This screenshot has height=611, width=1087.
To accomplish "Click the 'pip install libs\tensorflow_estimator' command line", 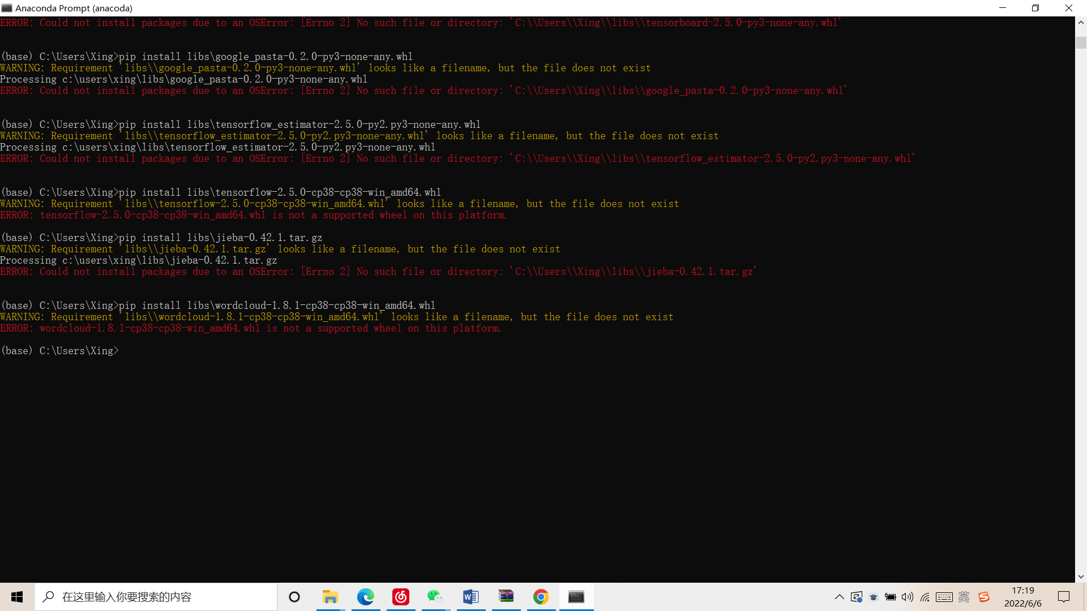I will point(241,124).
